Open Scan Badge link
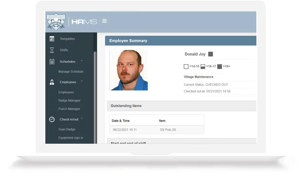 tap(67, 129)
